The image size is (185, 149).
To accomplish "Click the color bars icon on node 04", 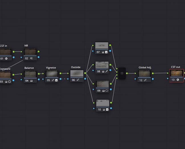I will 31,81.
